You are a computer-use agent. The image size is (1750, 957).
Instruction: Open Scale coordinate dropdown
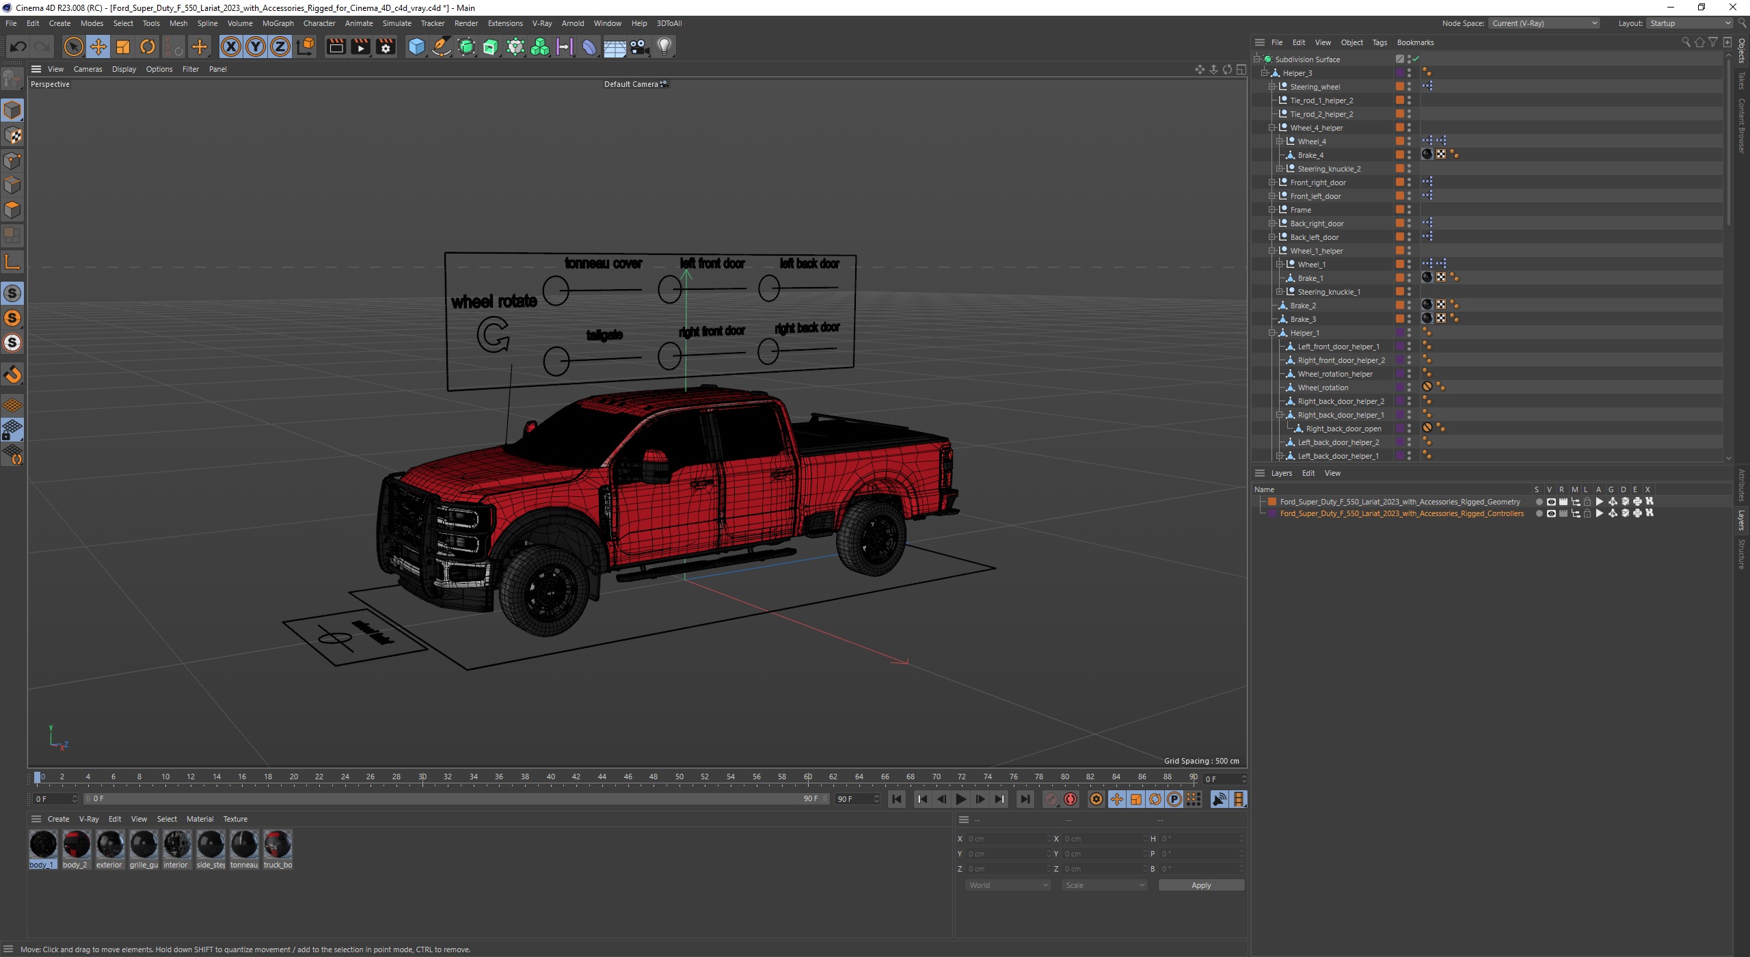click(1103, 885)
